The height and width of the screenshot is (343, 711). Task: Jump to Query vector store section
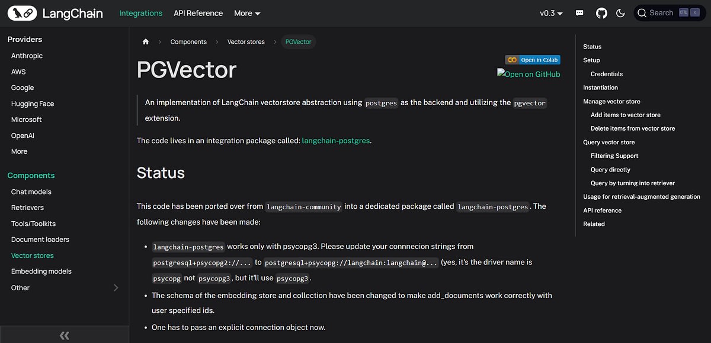click(x=608, y=143)
